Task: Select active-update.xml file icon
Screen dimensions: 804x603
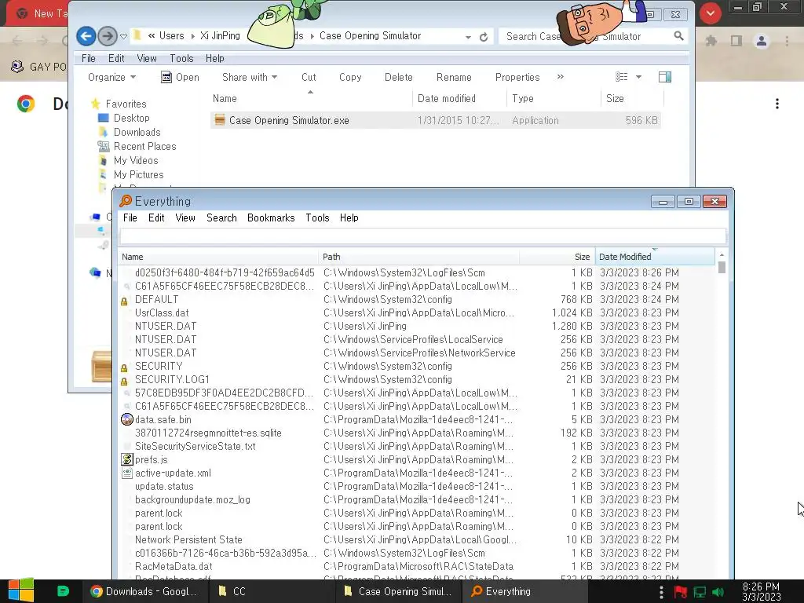Action: (126, 473)
